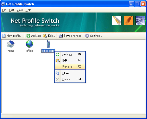
Task: Select Rename in the context menu
Action: click(70, 66)
